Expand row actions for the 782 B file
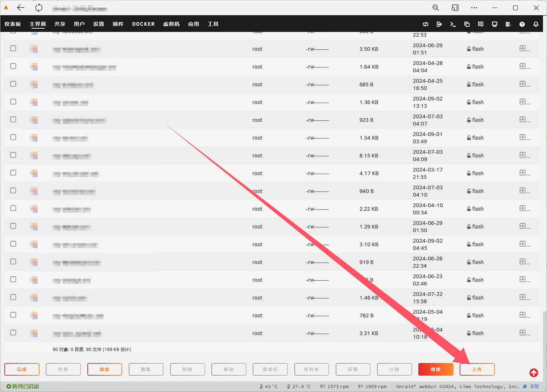The width and height of the screenshot is (547, 392). 523,315
